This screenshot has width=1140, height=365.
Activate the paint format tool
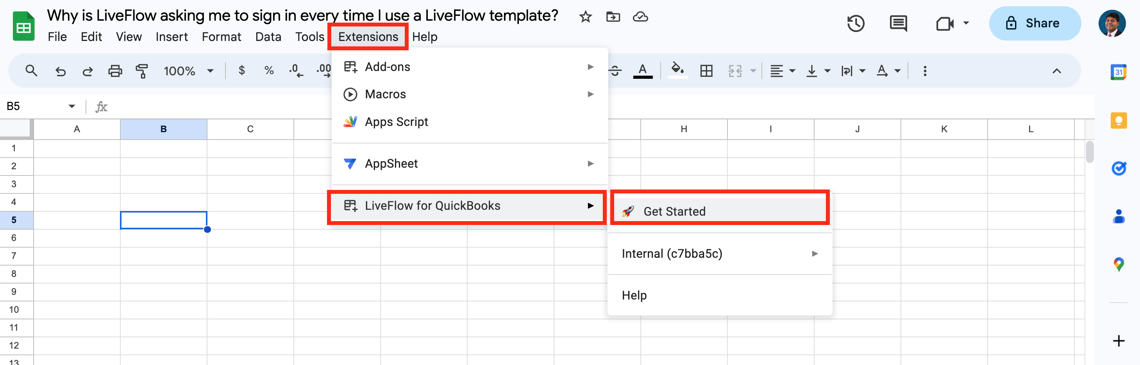click(x=142, y=71)
